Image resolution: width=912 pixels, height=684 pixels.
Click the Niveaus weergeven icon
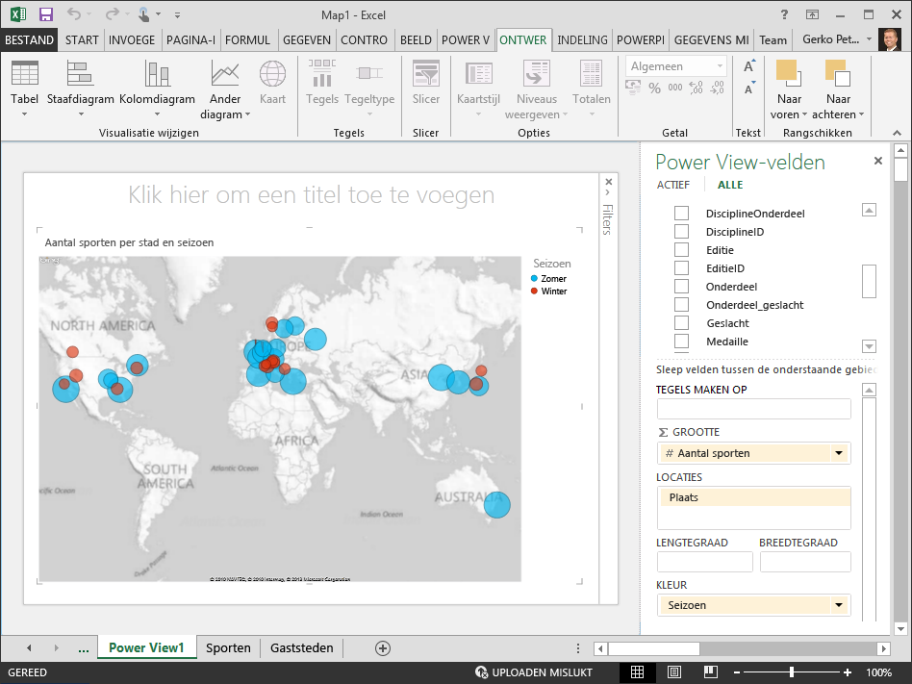pos(536,73)
